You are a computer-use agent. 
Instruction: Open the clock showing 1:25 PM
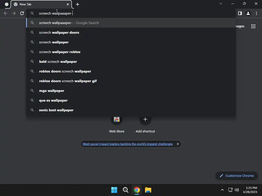250,190
